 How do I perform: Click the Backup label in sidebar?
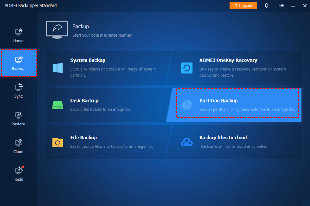18,68
